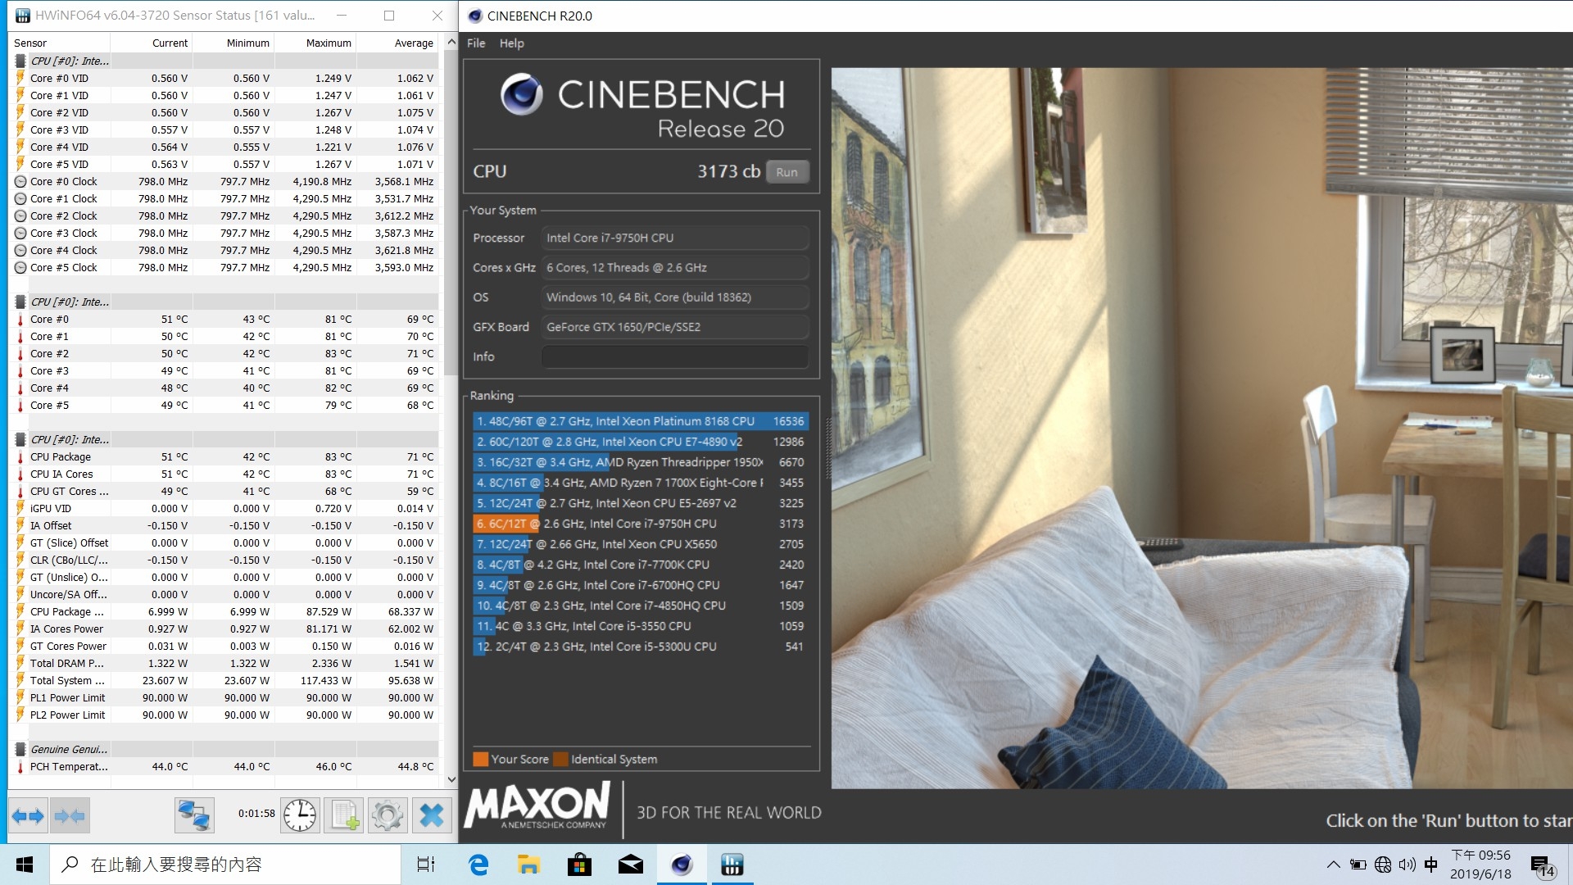Reset sensor timer with clock icon
Viewport: 1573px width, 885px height.
(300, 815)
